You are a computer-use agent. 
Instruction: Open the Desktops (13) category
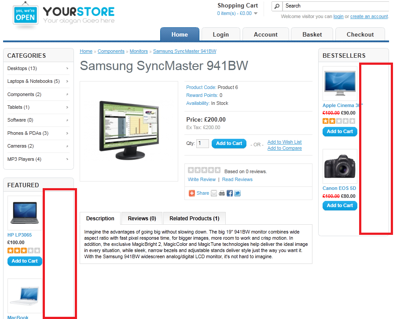click(x=38, y=68)
